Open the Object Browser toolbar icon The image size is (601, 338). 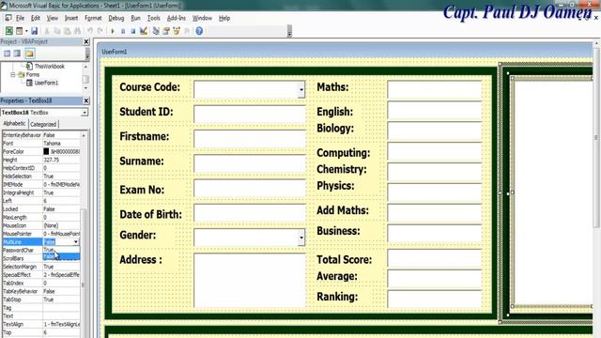[177, 31]
